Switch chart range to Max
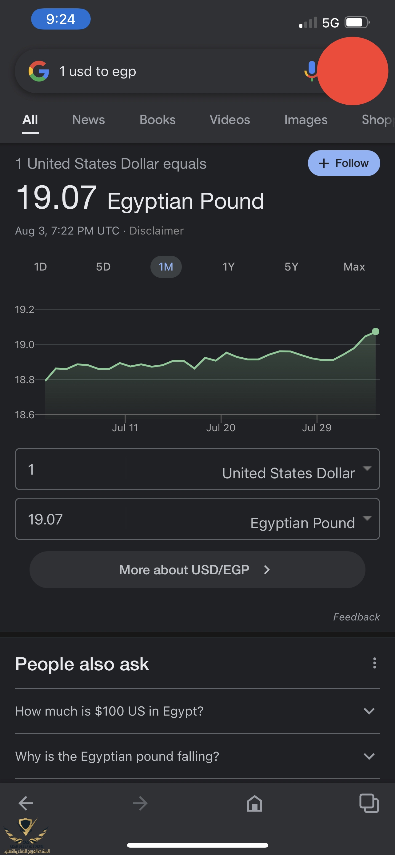395x855 pixels. [354, 267]
